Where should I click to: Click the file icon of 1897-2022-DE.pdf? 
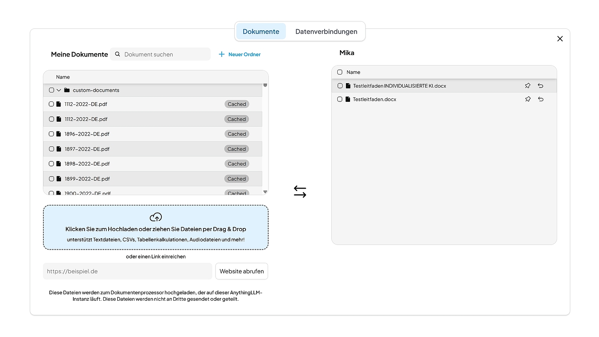(59, 149)
